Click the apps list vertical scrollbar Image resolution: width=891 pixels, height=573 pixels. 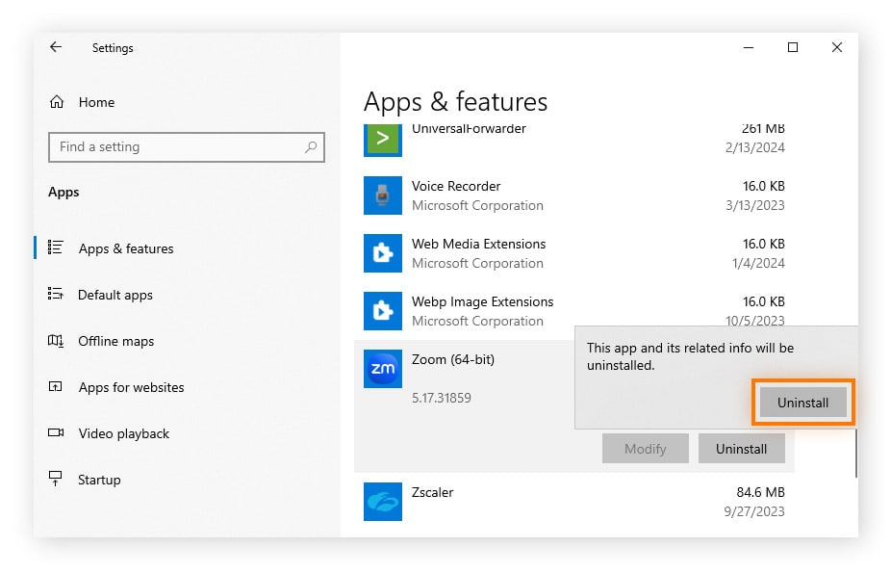click(855, 453)
